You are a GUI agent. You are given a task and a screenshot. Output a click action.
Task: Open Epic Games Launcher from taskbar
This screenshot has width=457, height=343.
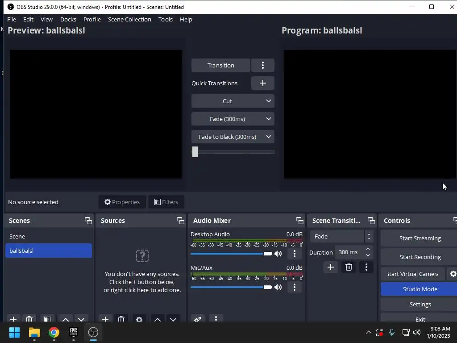[74, 332]
